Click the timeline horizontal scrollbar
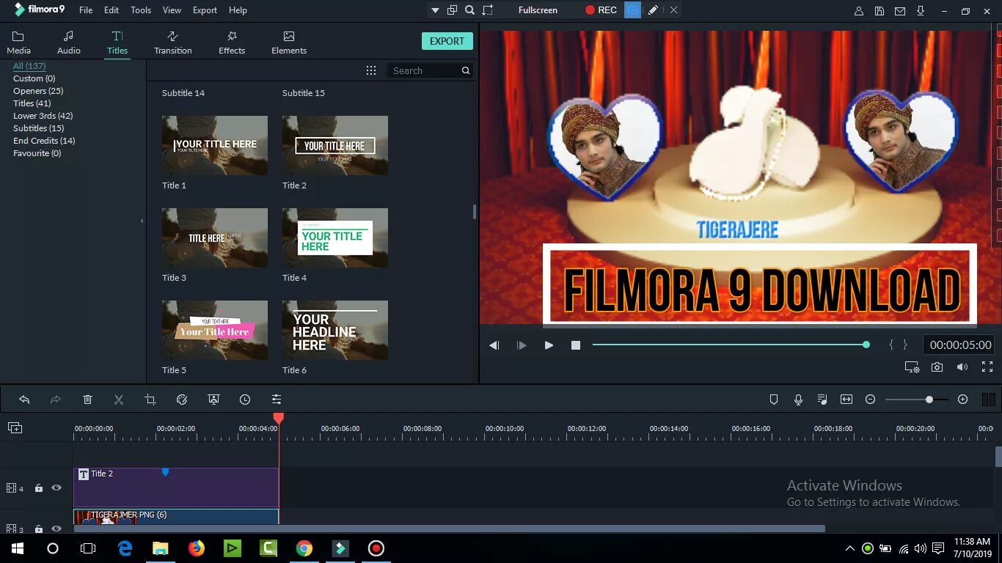This screenshot has height=563, width=1002. click(449, 529)
